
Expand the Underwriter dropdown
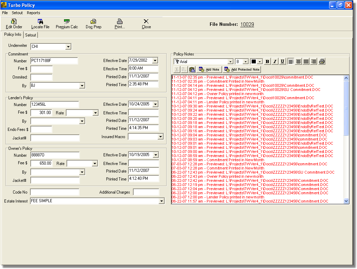tap(68, 46)
